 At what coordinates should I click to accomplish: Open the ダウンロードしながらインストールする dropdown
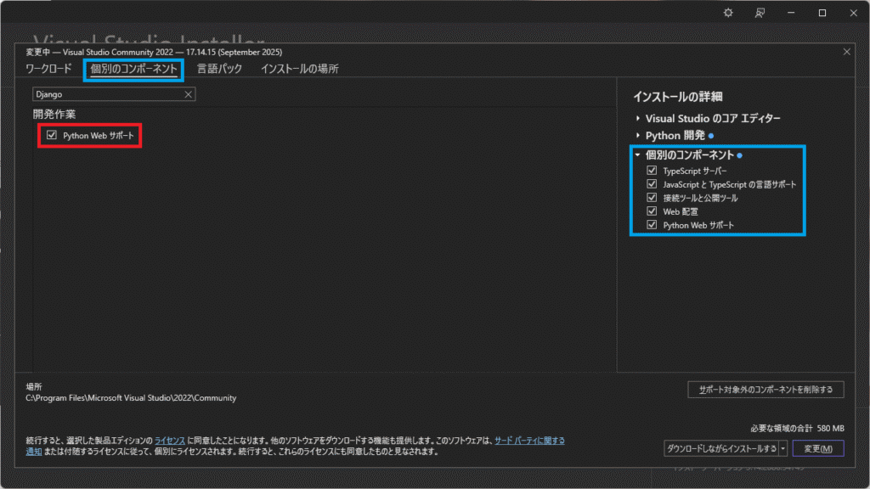(782, 447)
